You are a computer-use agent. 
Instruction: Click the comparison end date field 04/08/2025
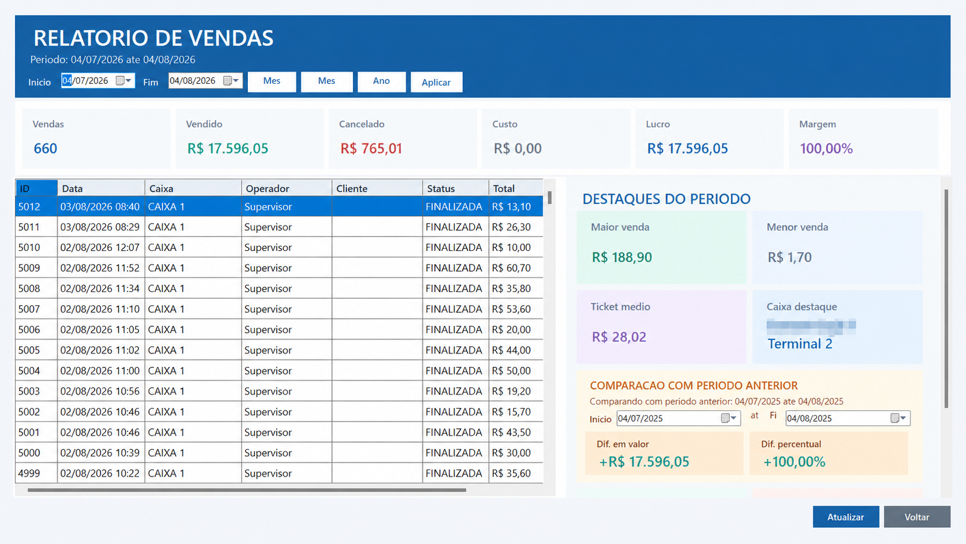coord(848,418)
